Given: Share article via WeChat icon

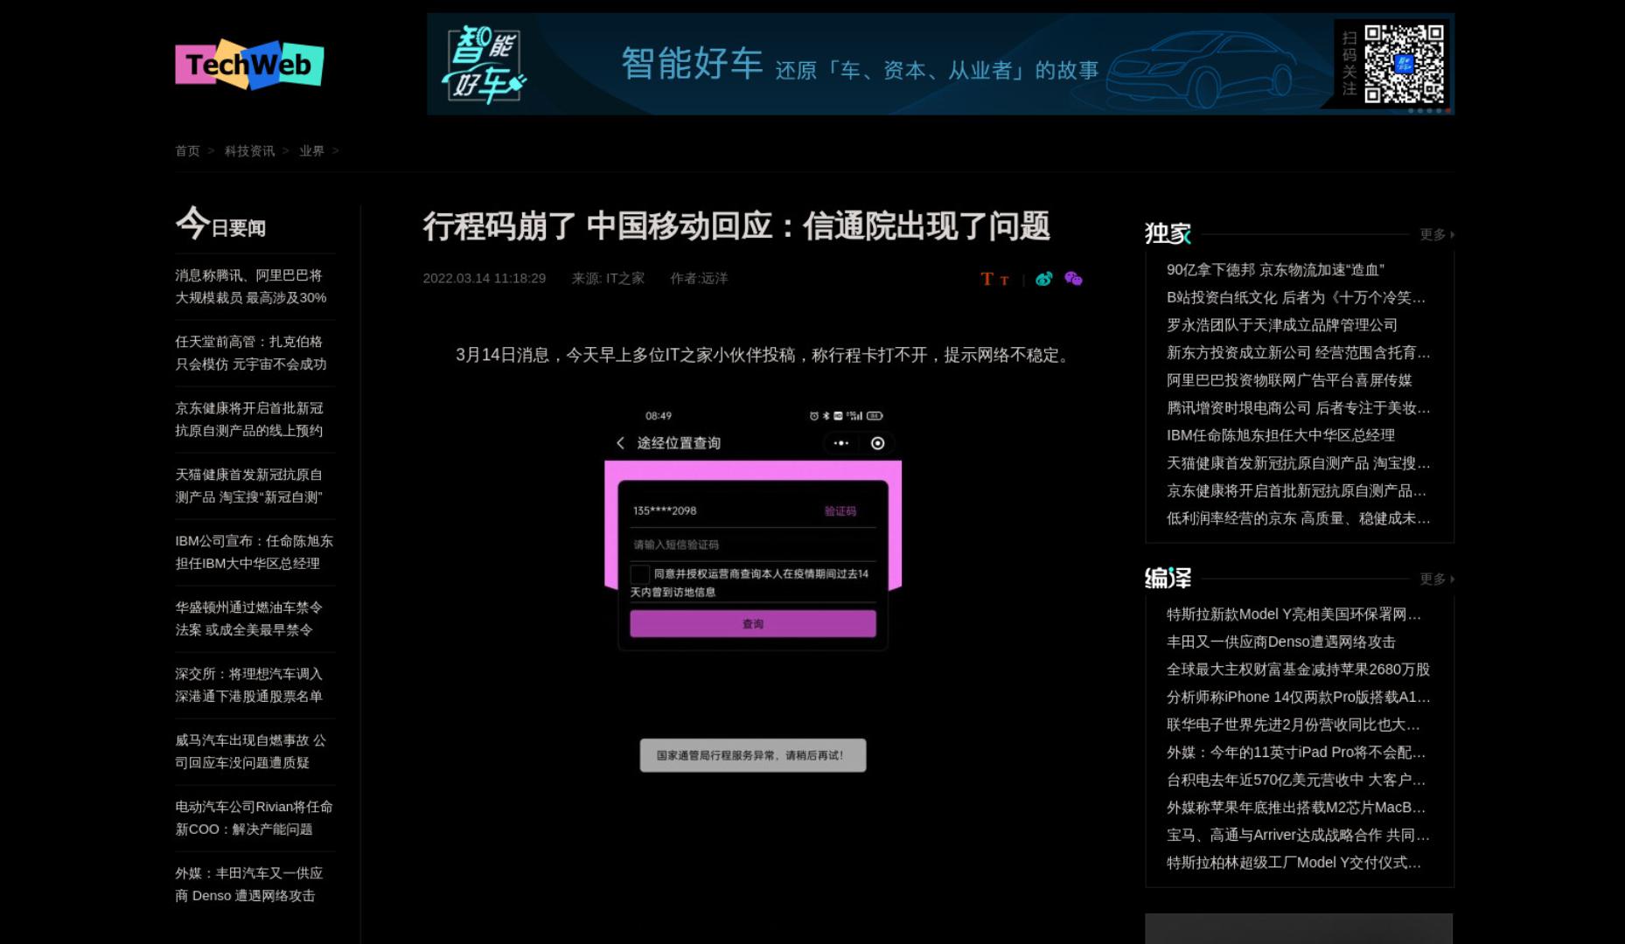Looking at the screenshot, I should tap(1073, 279).
